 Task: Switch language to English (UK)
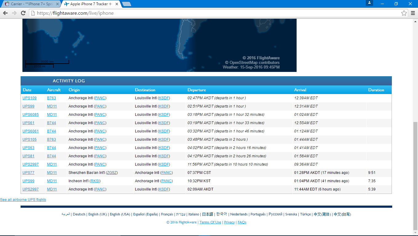pos(97,214)
